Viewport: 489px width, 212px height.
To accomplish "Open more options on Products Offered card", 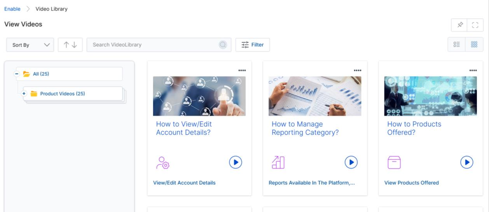I will pyautogui.click(x=473, y=70).
